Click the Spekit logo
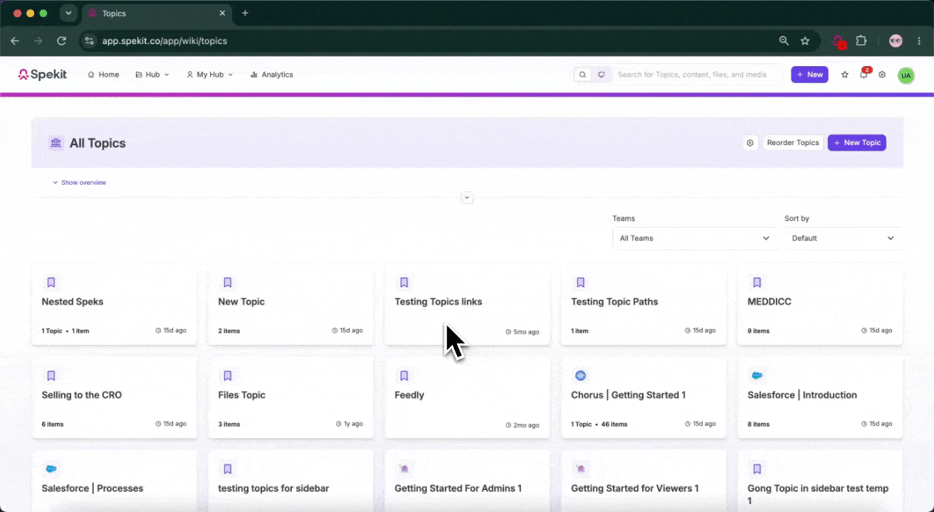 pyautogui.click(x=43, y=75)
